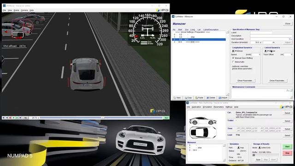The width and height of the screenshot is (295, 166).
Task: Open Lateral Dynamics IPGDriver dropdown
Action: coord(270,51)
